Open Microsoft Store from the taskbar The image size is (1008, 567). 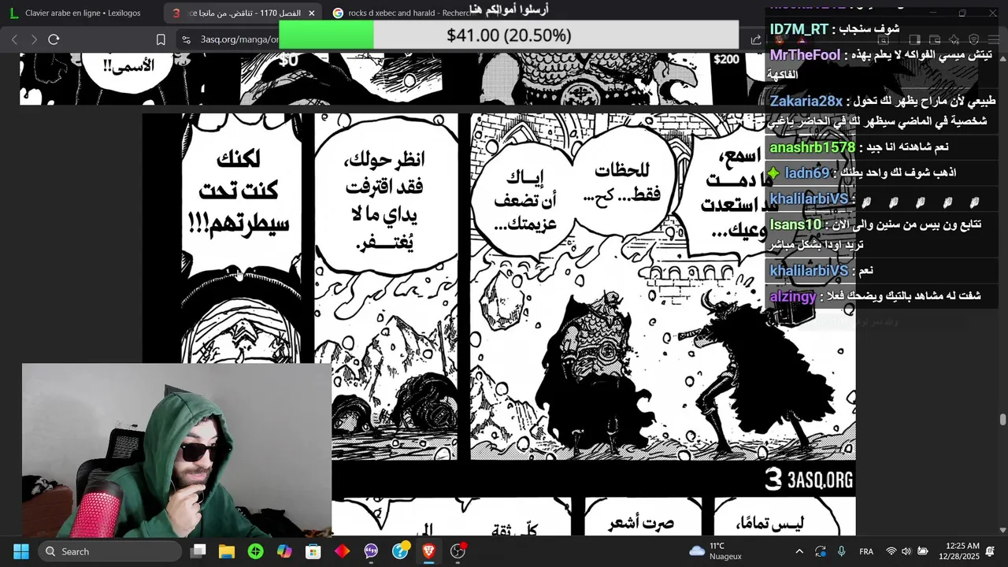pos(313,551)
